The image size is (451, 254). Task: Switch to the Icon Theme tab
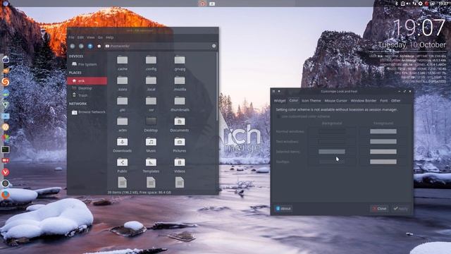coord(311,100)
